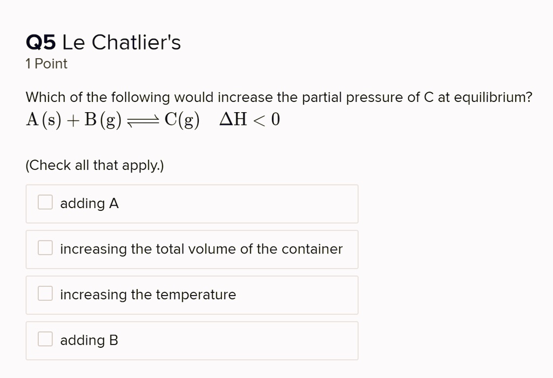Click the '1 Point' label
Screen dimensions: 553x378
pyautogui.click(x=46, y=64)
